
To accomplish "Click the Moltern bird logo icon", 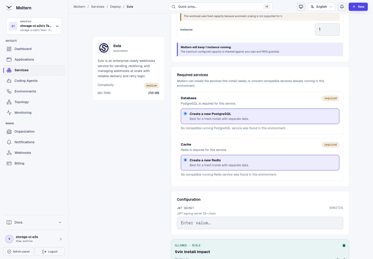I will [9, 8].
